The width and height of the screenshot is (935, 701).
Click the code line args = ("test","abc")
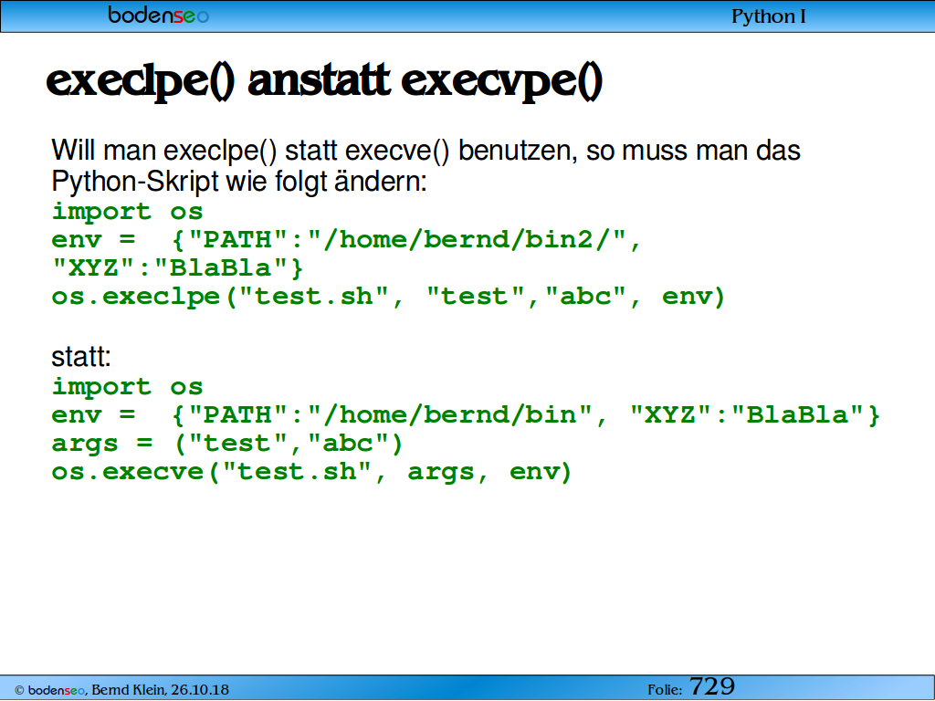227,444
